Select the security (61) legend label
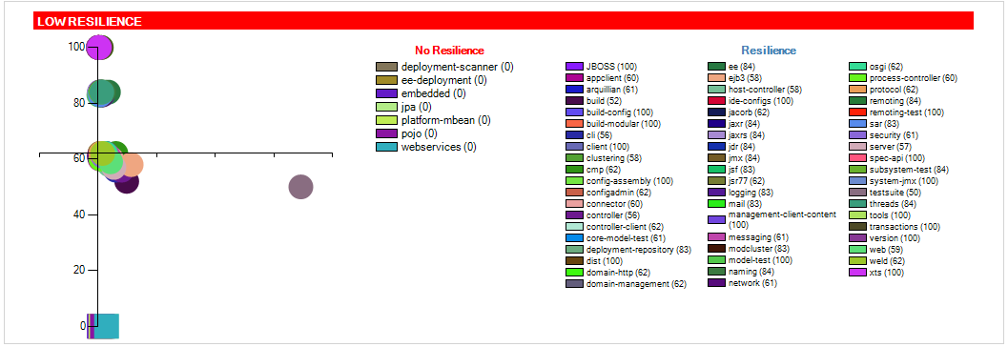The height and width of the screenshot is (347, 1008). pyautogui.click(x=894, y=135)
